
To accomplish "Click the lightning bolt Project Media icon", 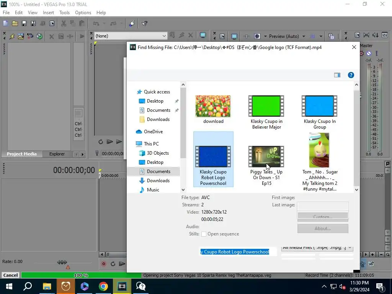I will point(12,36).
